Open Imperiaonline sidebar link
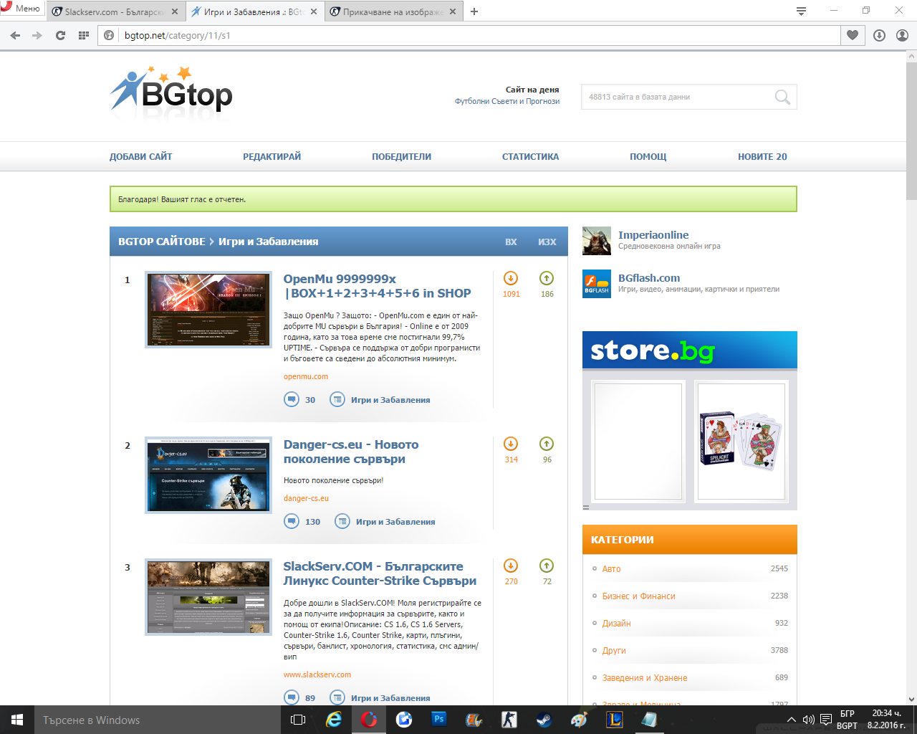This screenshot has height=734, width=917. point(653,235)
